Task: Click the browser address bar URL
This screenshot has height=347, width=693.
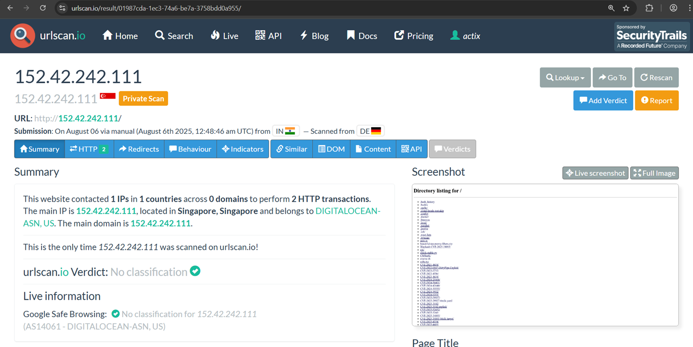Action: click(156, 8)
